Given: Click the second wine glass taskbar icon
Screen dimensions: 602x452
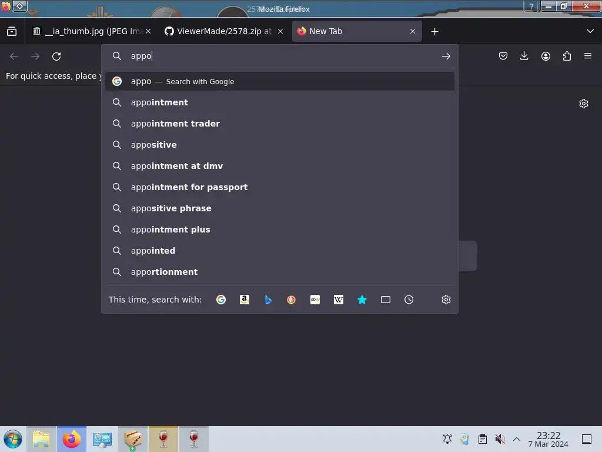Looking at the screenshot, I should [194, 439].
